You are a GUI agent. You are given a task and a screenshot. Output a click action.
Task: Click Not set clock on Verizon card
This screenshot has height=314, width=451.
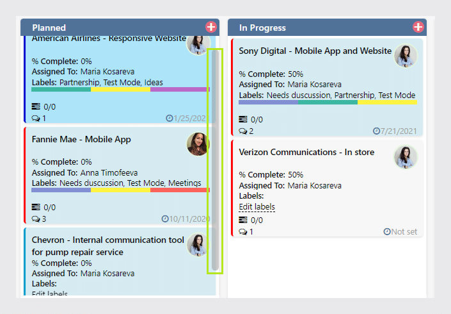pos(387,231)
